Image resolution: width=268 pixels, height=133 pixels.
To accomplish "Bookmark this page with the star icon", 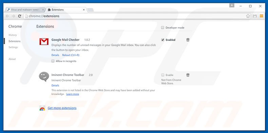I will click(248, 16).
